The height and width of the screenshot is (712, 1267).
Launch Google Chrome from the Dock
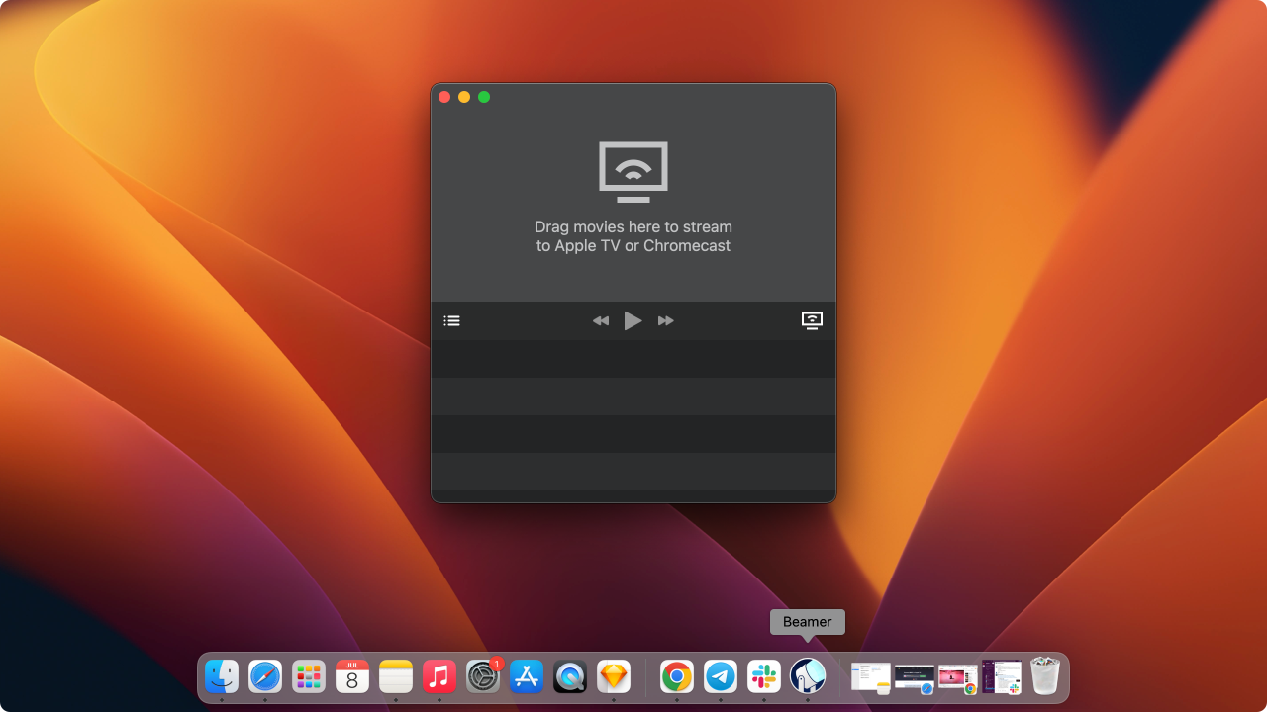point(677,676)
